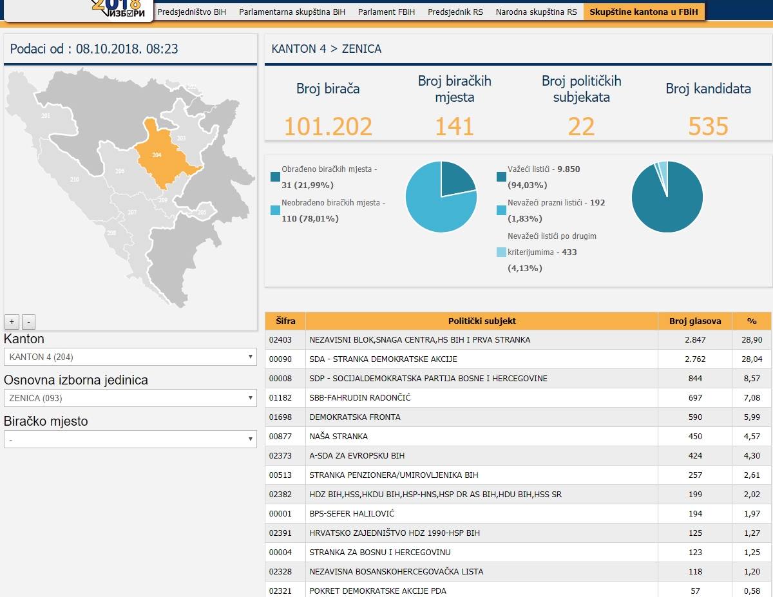
Task: Click the polling stations processed pie chart
Action: (x=441, y=197)
